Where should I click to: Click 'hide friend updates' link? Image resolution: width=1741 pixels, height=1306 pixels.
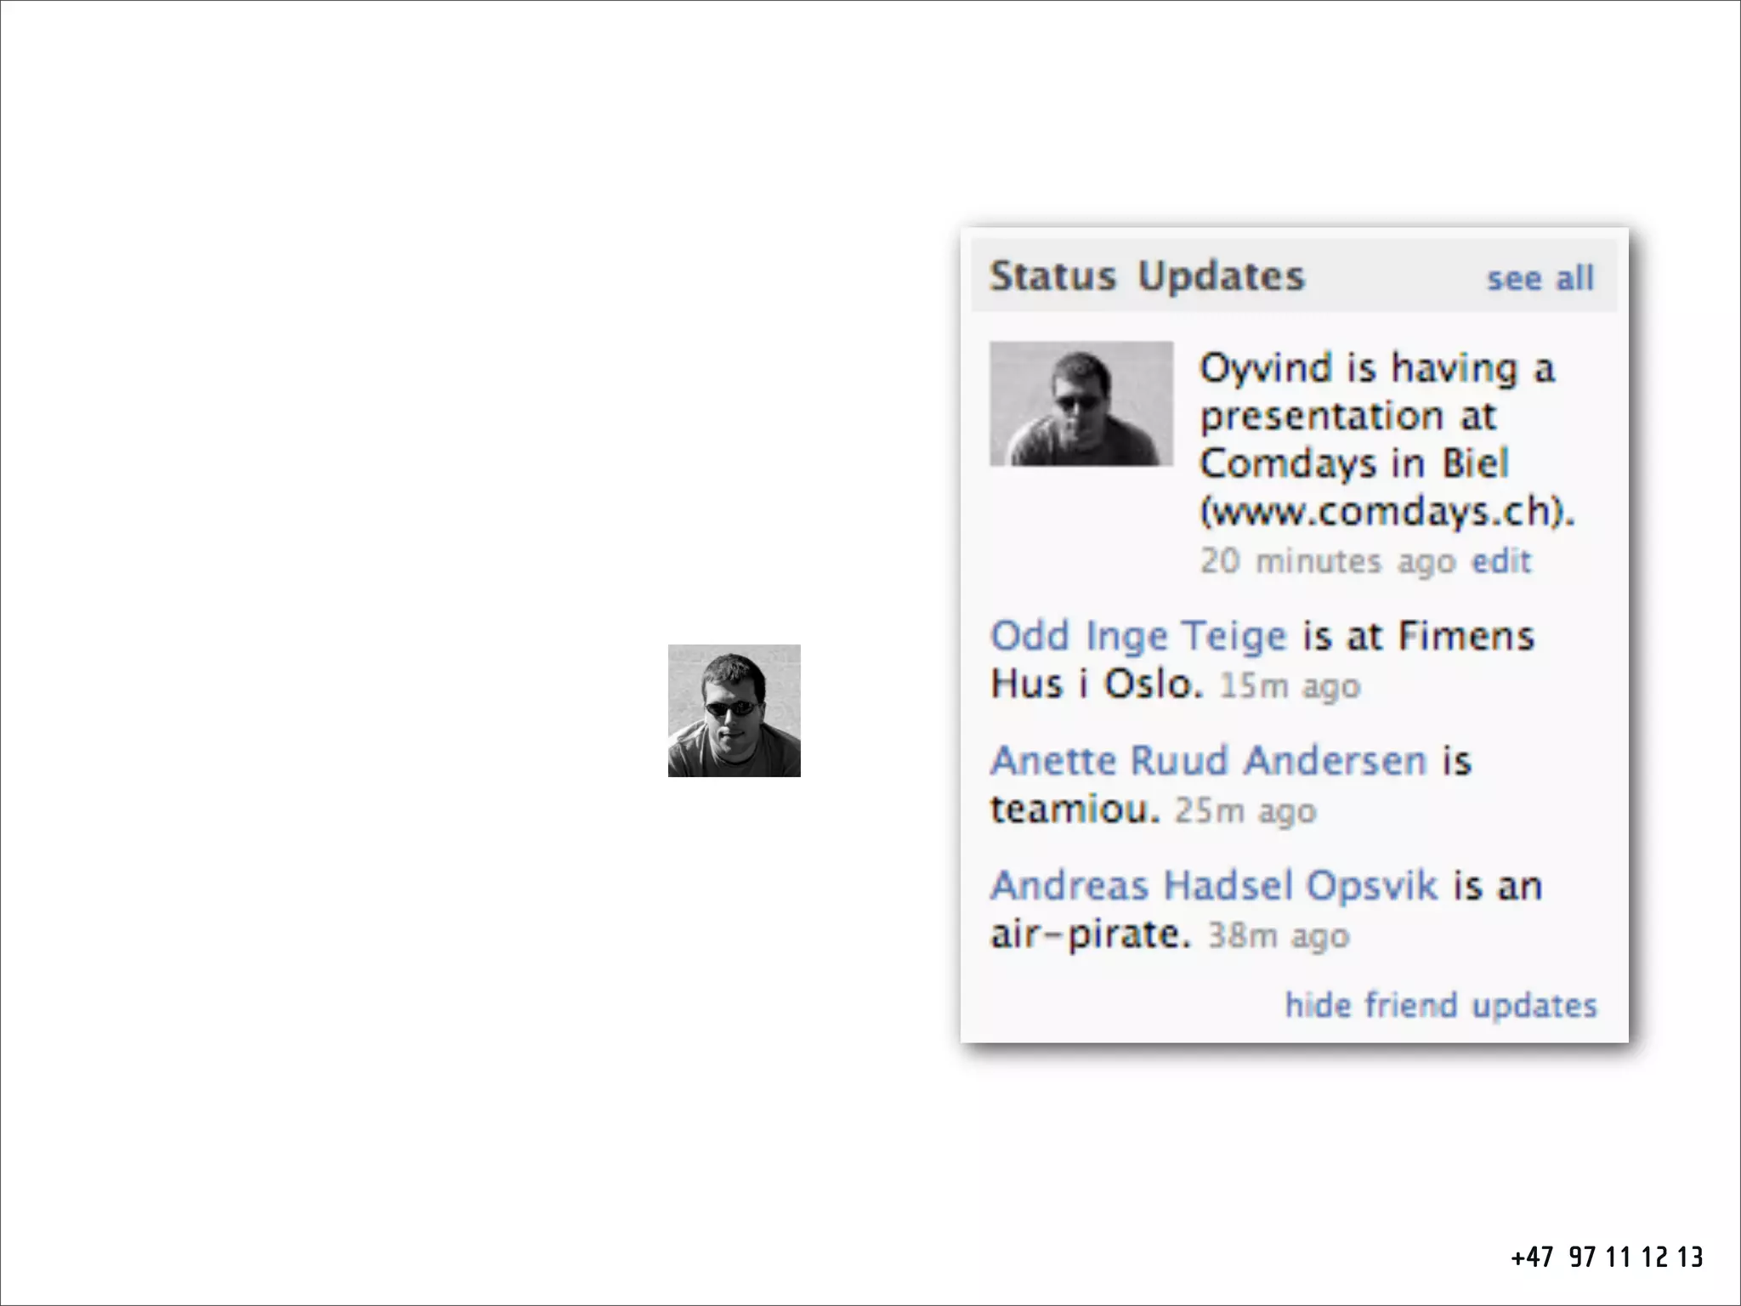click(1440, 1005)
